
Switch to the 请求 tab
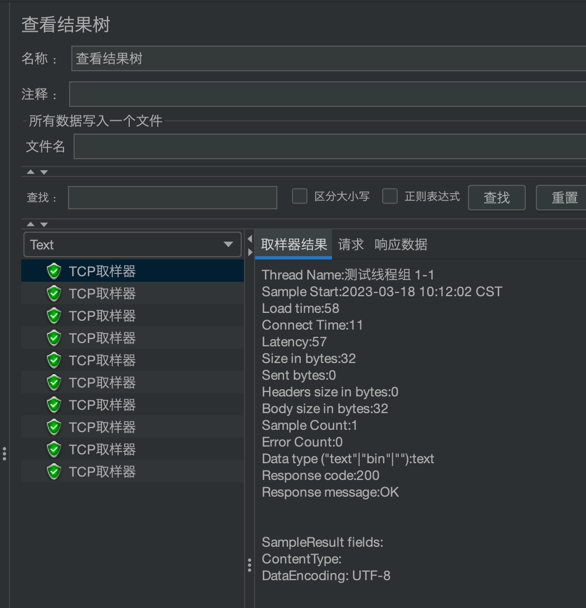pos(350,244)
